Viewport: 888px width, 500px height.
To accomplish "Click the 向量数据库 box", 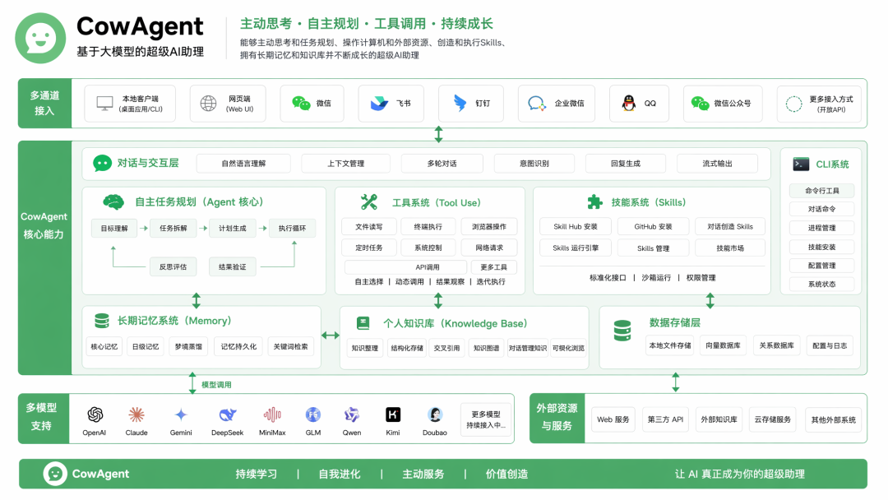I will click(x=723, y=345).
